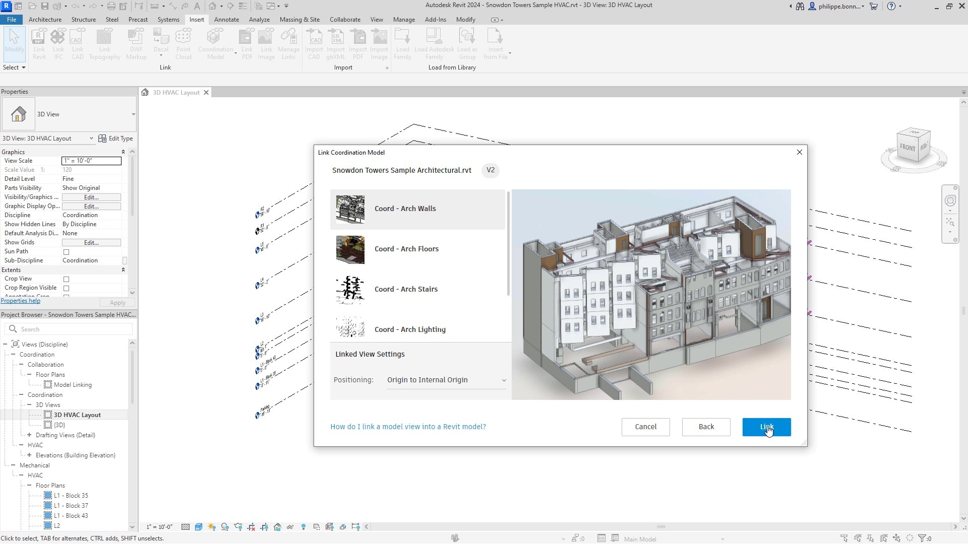The image size is (968, 544).
Task: Select the Link Image tool
Action: pos(266,44)
